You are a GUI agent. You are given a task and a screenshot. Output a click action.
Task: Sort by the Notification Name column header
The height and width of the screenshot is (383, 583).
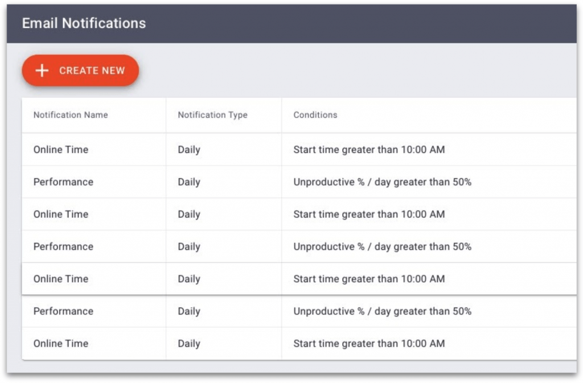click(70, 115)
